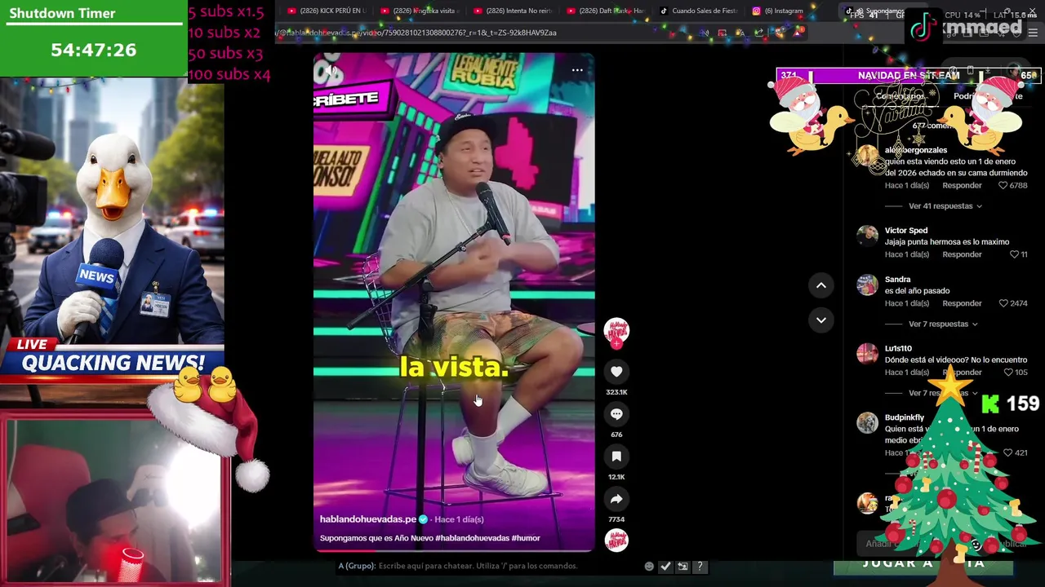Like Budpinkfly comment heart 421
This screenshot has height=587, width=1045.
[x=1008, y=452]
